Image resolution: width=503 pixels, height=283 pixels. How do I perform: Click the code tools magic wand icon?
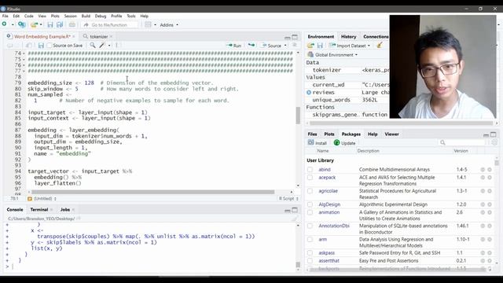(x=102, y=46)
